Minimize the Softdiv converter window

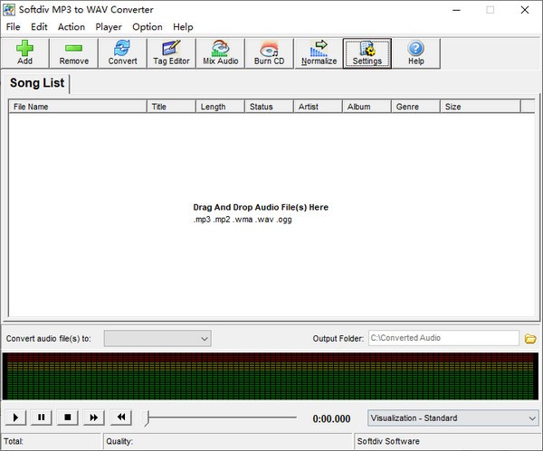pos(456,10)
